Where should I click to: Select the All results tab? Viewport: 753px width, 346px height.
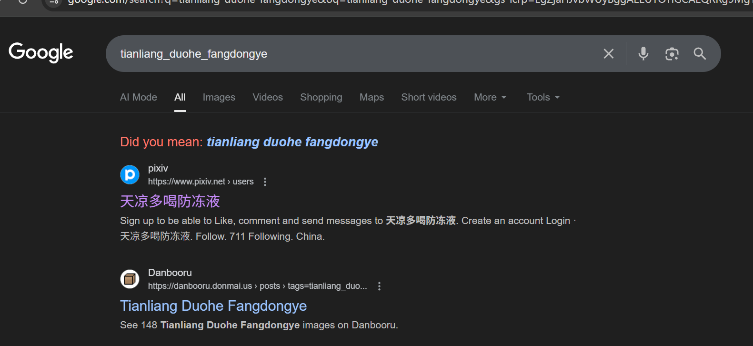(x=180, y=97)
